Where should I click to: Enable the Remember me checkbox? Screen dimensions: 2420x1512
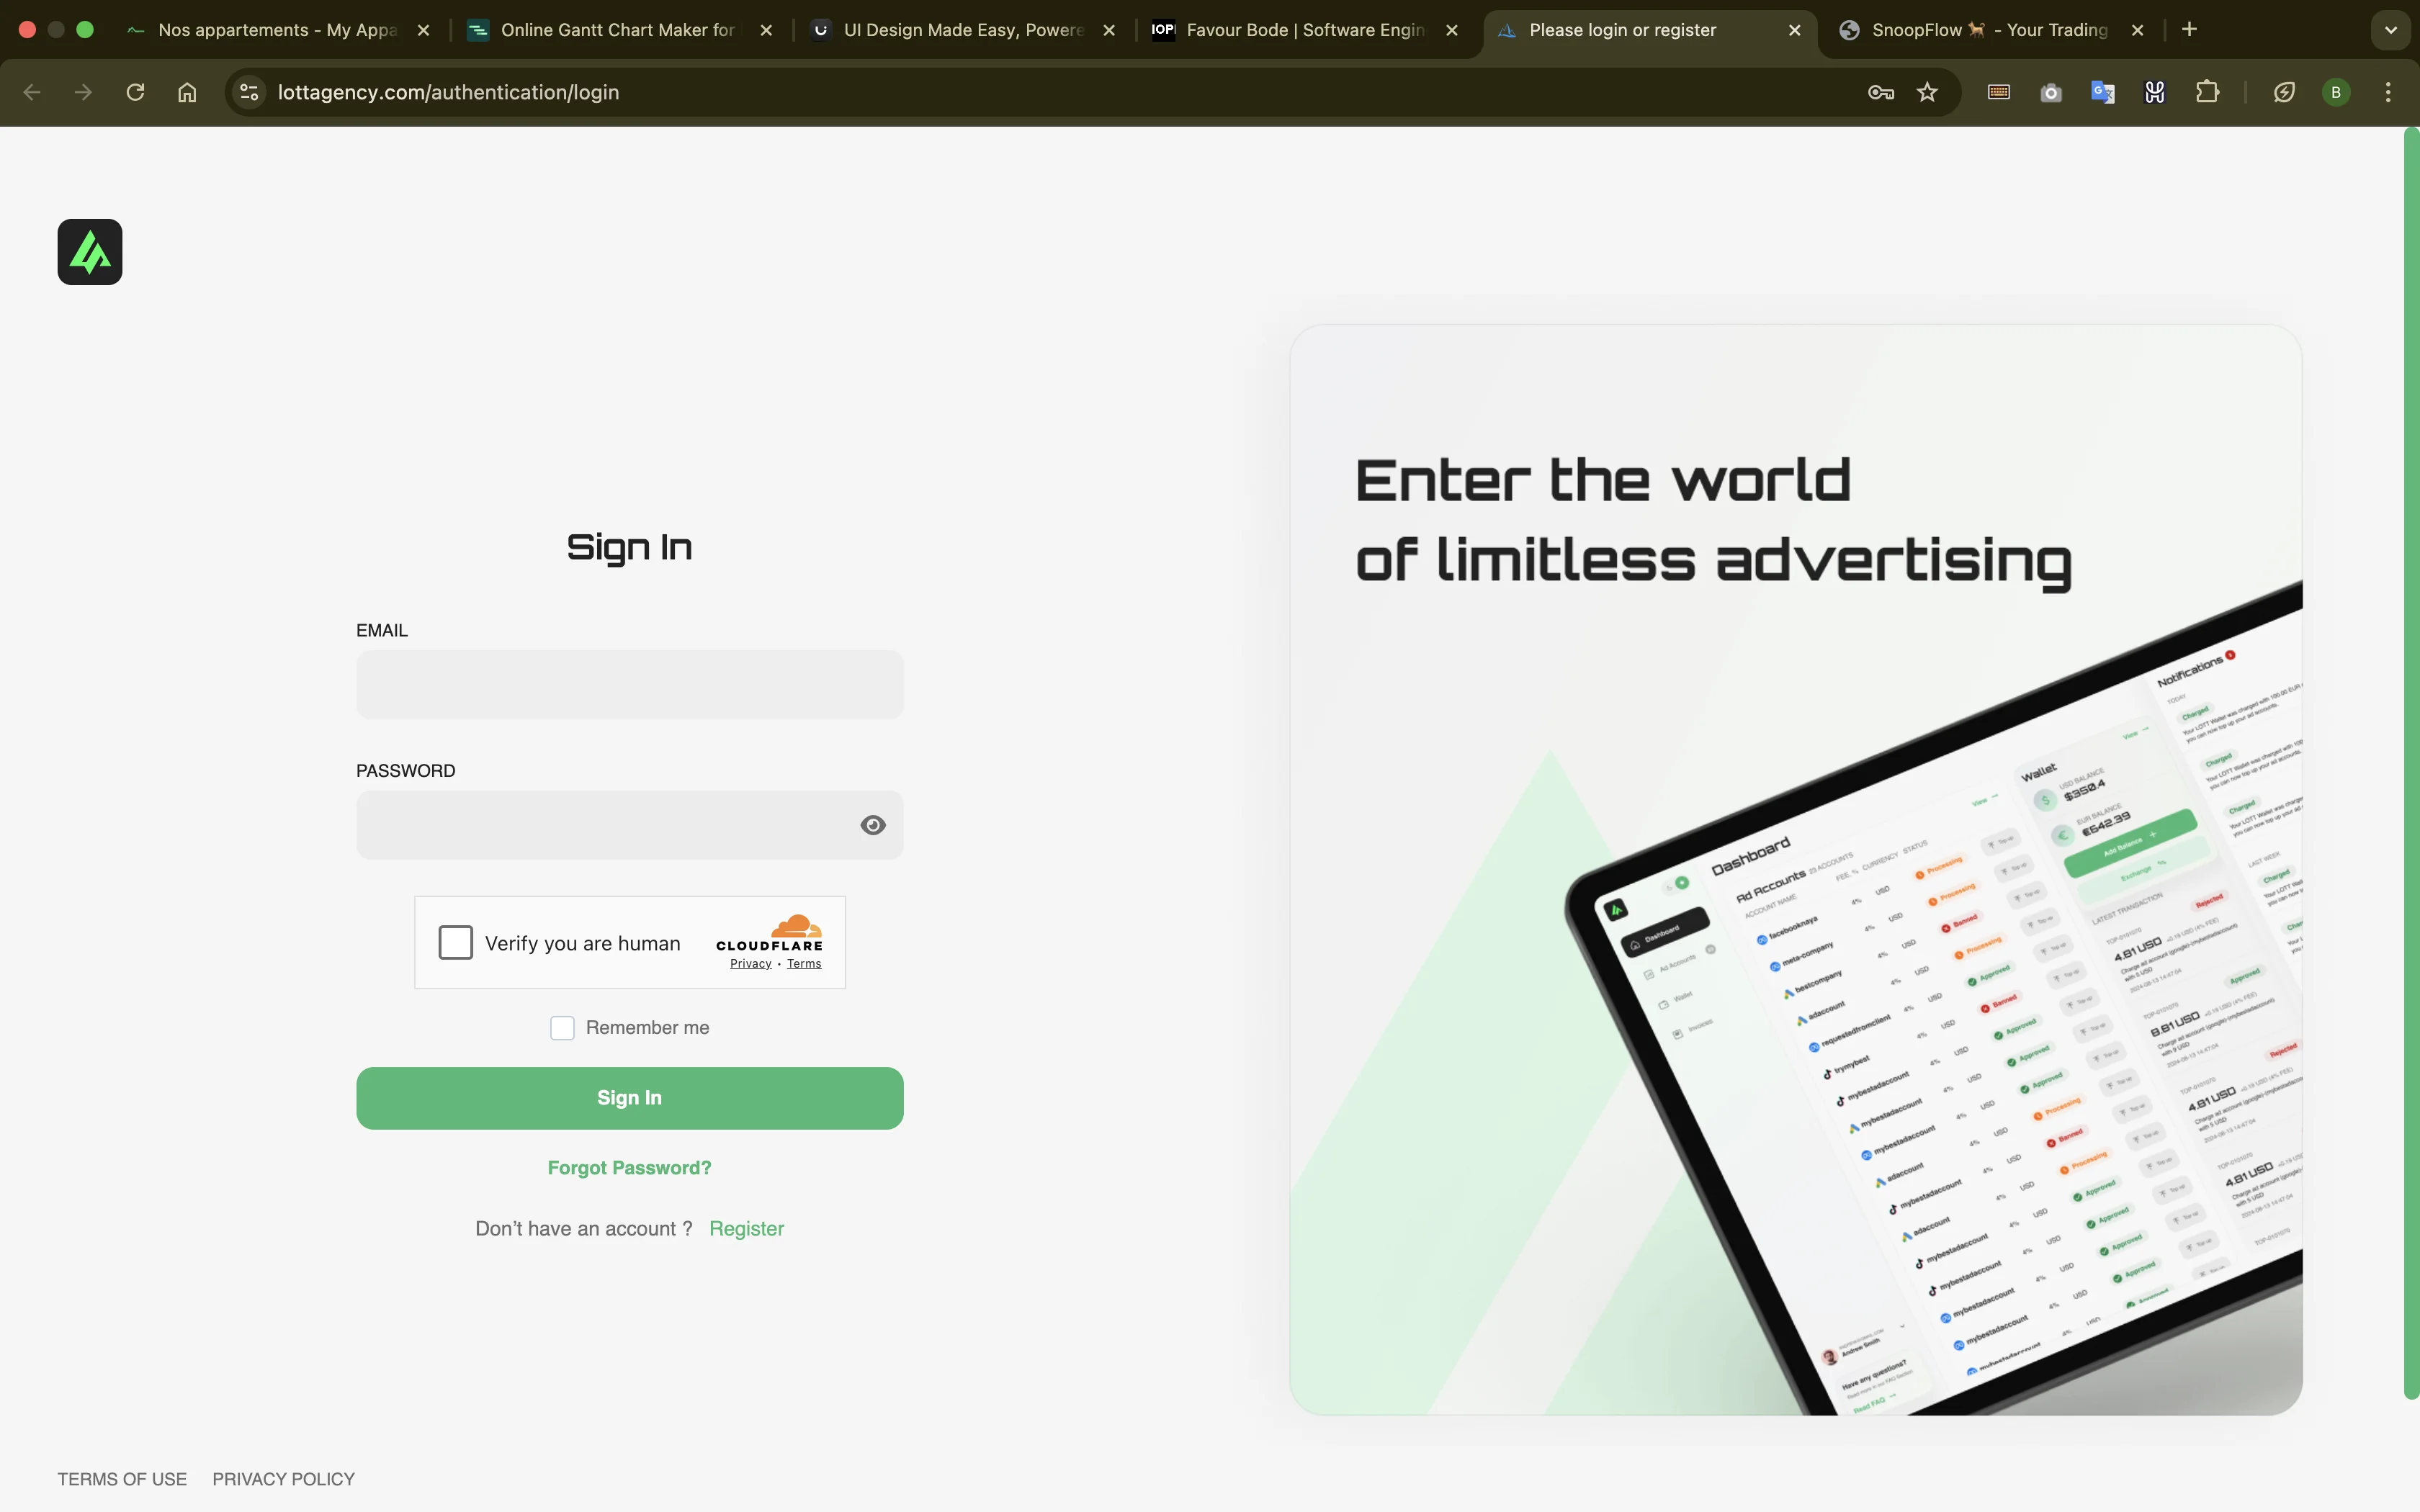pyautogui.click(x=562, y=1028)
